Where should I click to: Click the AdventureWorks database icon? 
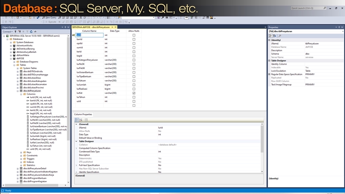pyautogui.click(x=14, y=46)
